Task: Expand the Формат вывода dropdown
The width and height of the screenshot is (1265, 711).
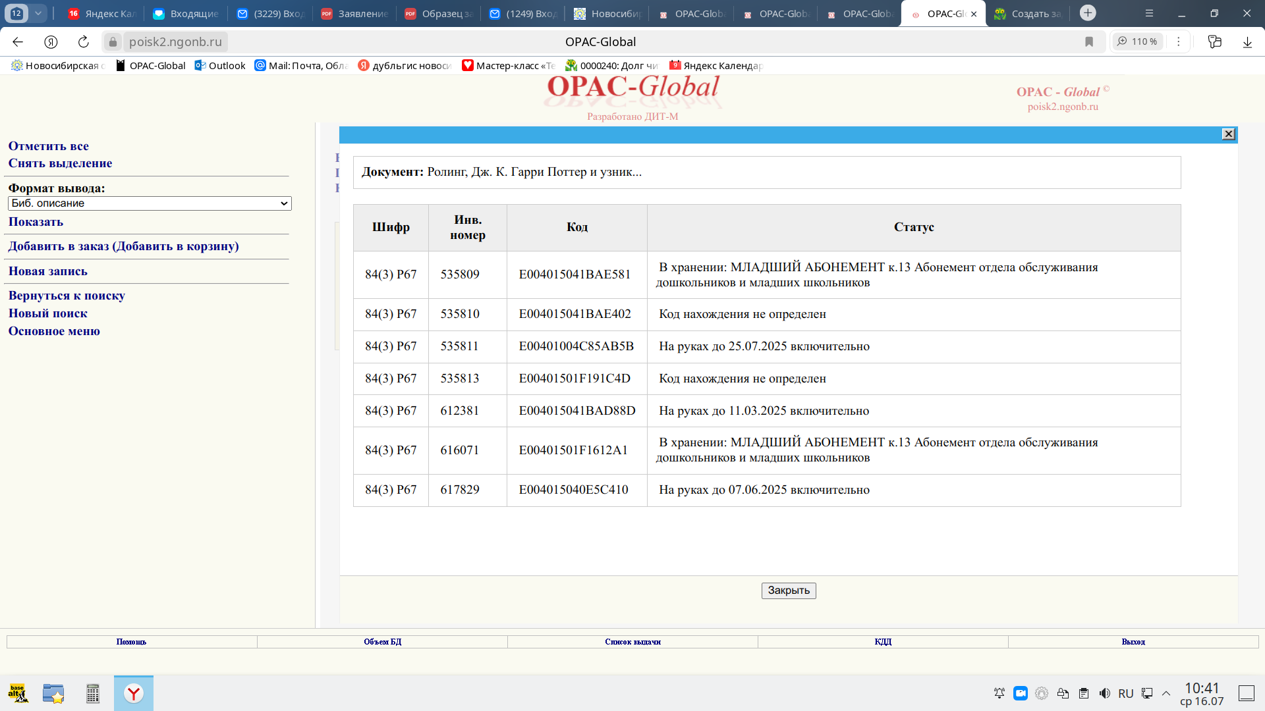Action: (x=150, y=203)
